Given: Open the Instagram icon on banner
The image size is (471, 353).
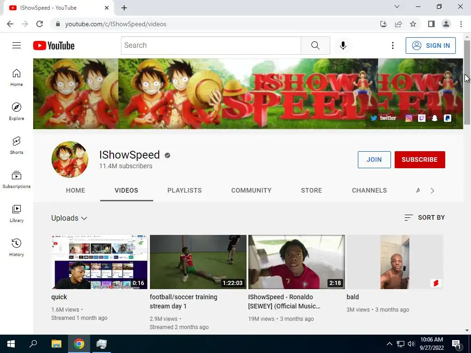Looking at the screenshot, I should tap(409, 118).
